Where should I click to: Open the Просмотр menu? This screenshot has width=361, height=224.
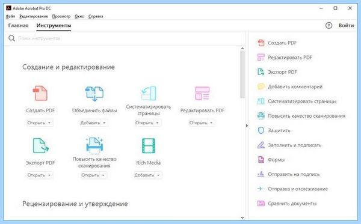coord(61,16)
